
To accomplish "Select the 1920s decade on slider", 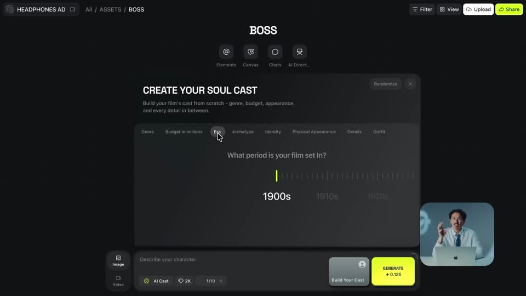I will click(378, 196).
